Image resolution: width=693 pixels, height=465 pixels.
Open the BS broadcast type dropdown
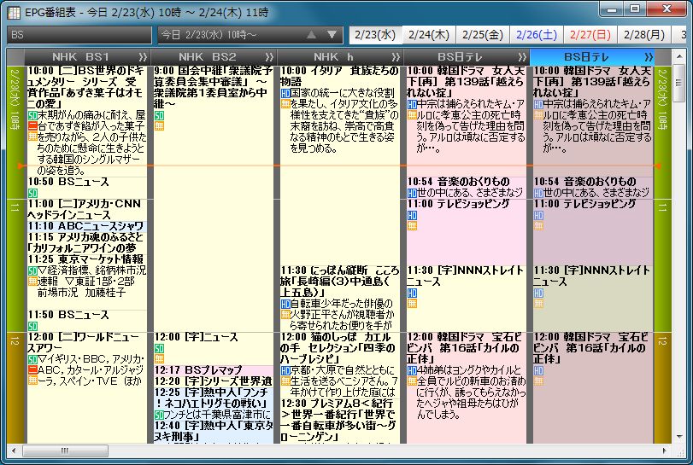79,35
